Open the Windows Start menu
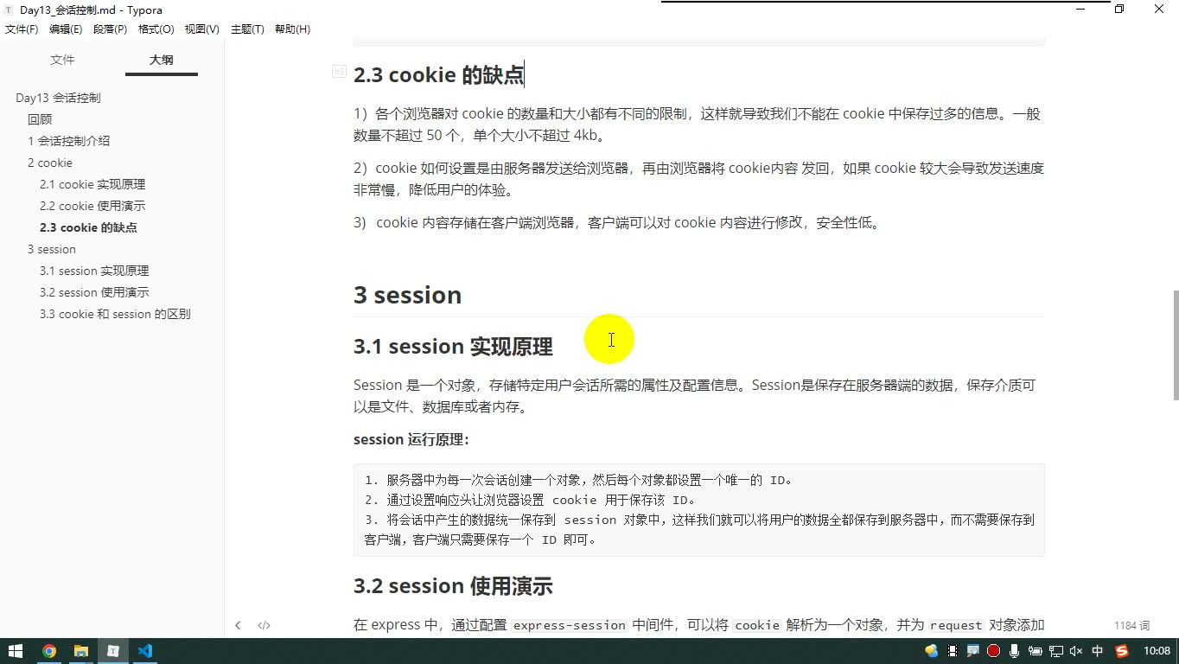1179x664 pixels. tap(16, 651)
